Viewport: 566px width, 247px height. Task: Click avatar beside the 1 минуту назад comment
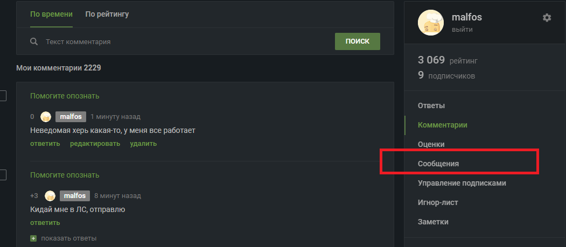[46, 116]
